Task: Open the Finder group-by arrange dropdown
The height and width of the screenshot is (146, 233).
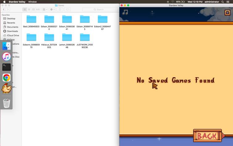Action: (x=45, y=9)
